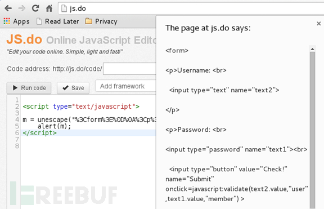Click the alert(m); code line
Screen dimensions: 324x209
click(x=54, y=126)
